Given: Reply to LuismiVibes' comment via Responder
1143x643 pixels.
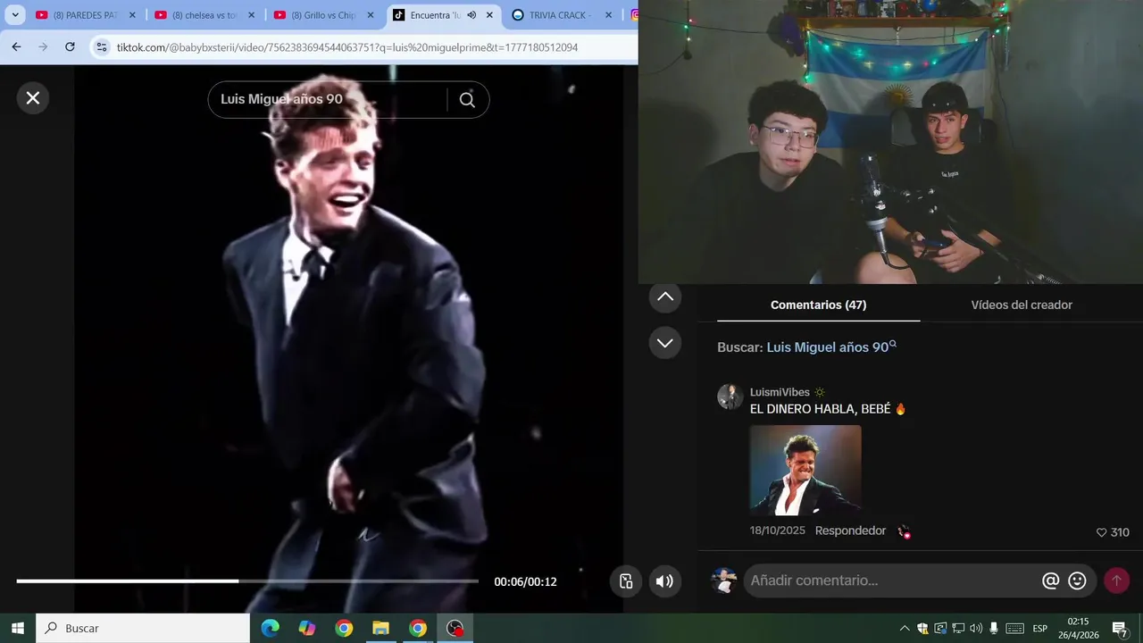Looking at the screenshot, I should point(850,530).
